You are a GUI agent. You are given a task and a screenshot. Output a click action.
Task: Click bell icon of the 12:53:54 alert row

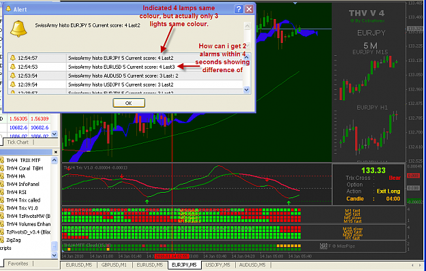coord(12,76)
